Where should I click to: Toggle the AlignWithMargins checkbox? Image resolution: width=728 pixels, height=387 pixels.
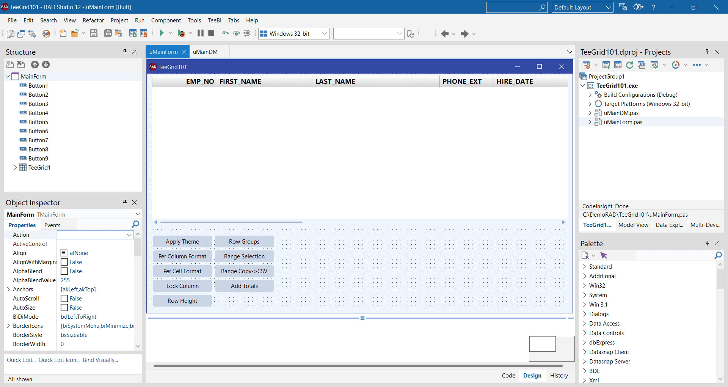pos(64,262)
